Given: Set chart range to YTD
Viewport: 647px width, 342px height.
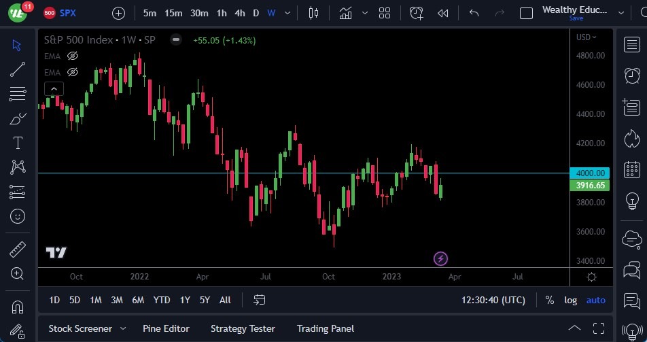Looking at the screenshot, I should click(162, 300).
